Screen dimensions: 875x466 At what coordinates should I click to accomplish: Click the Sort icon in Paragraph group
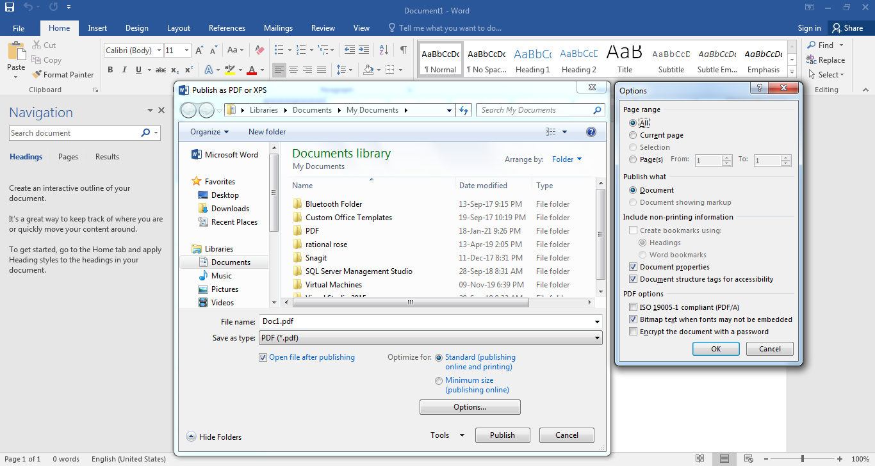click(x=384, y=50)
